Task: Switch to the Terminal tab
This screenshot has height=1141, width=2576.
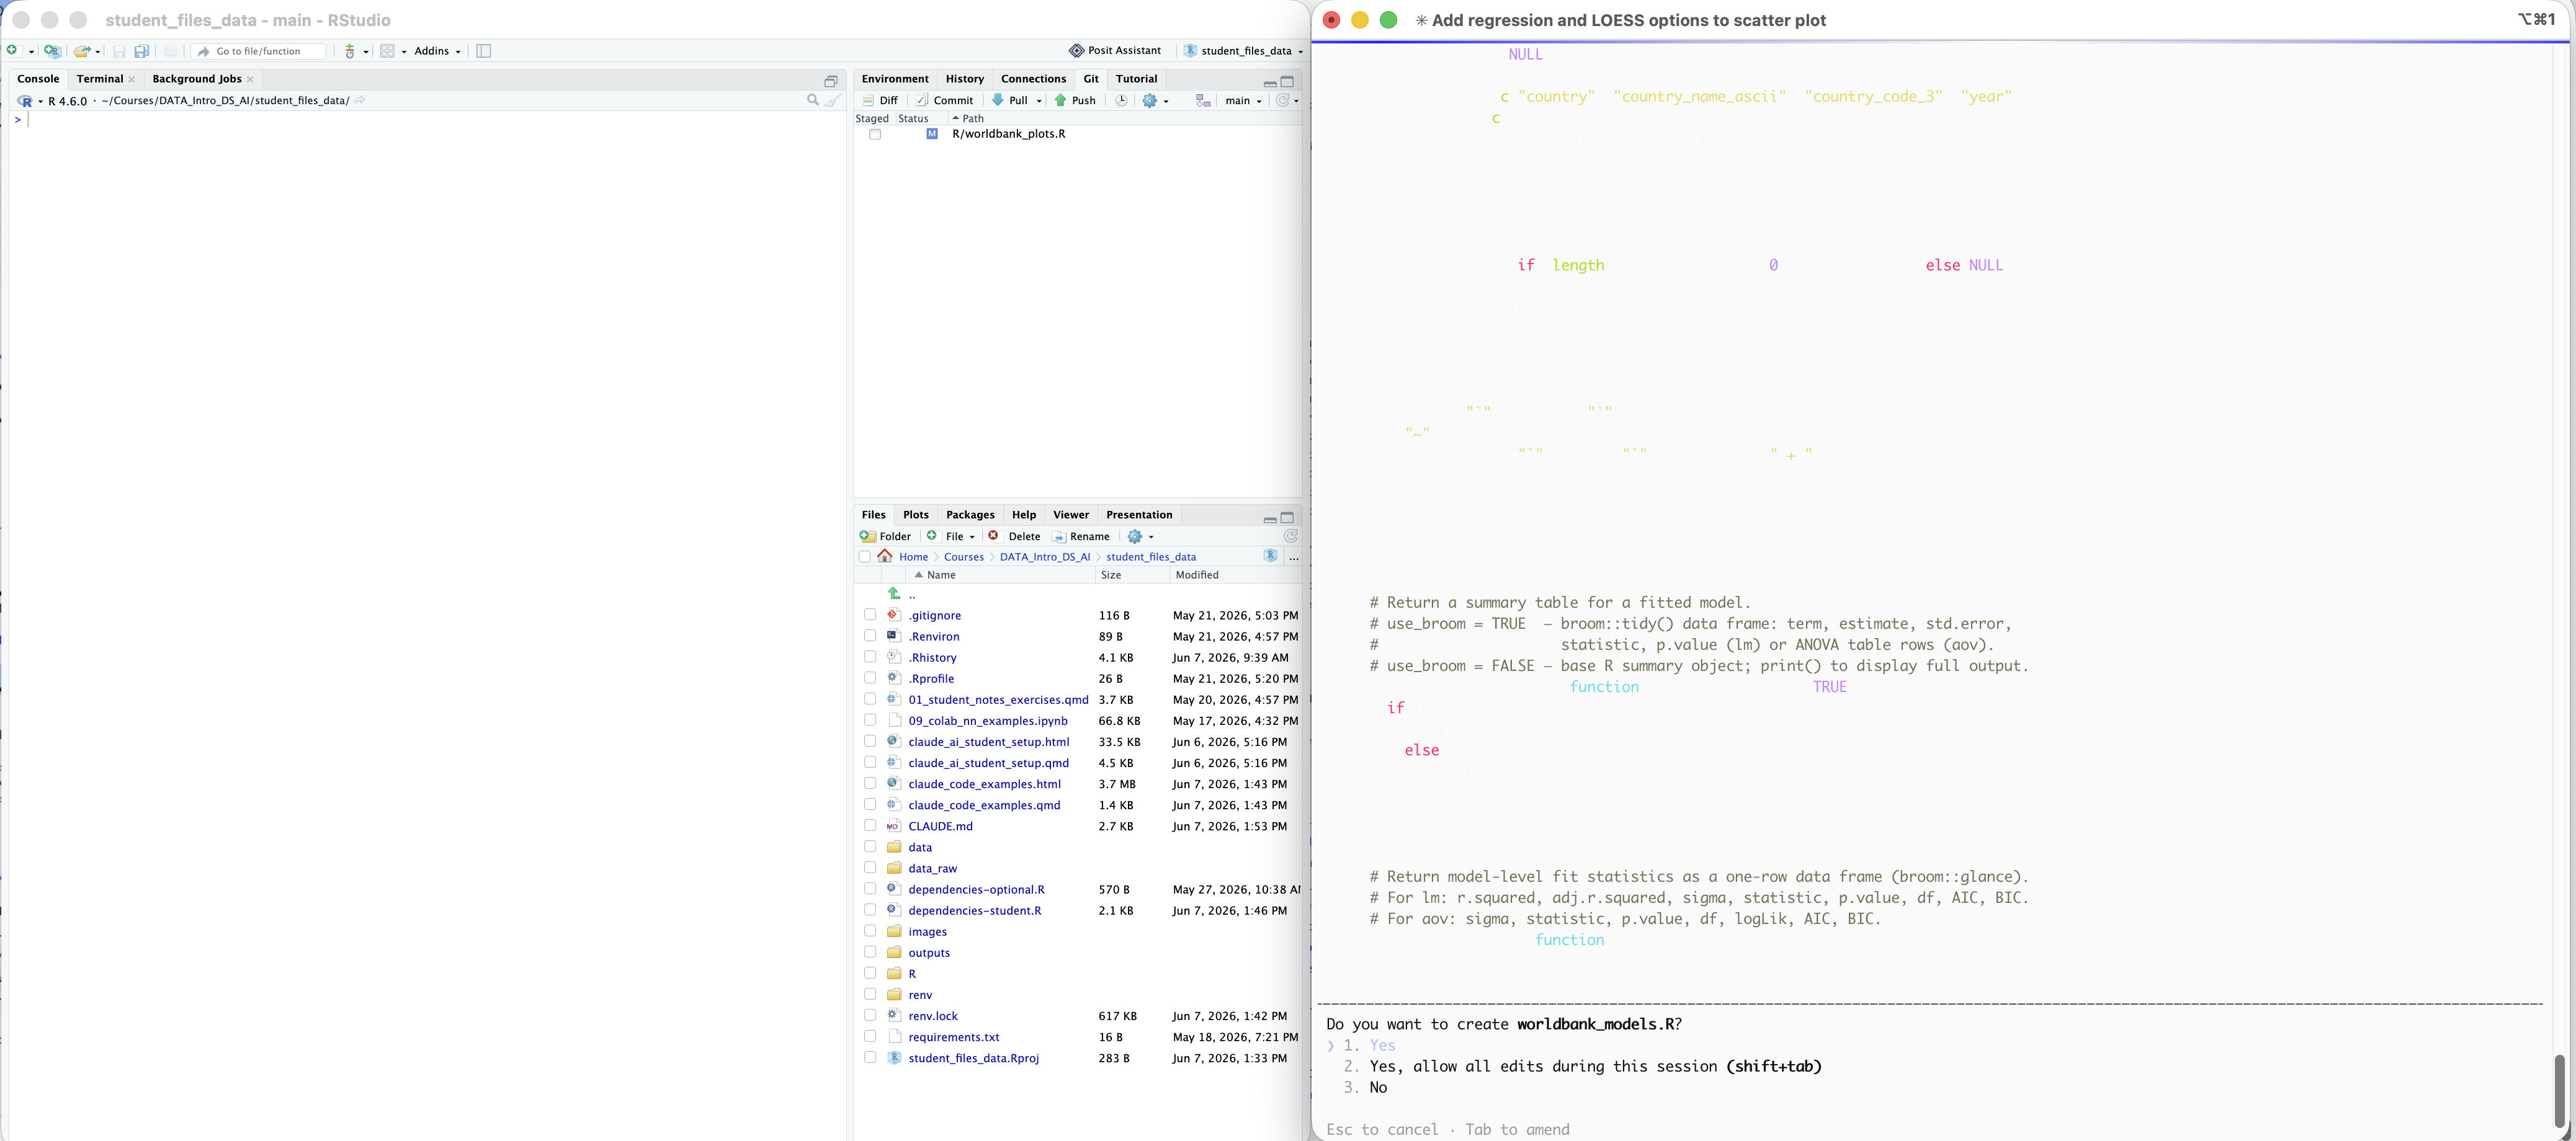Action: (100, 79)
